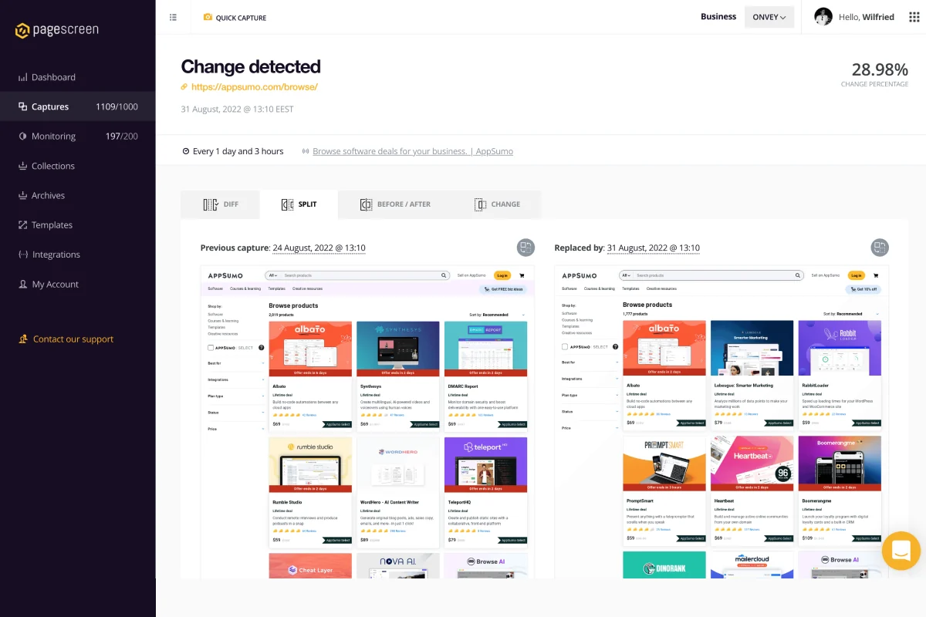
Task: Open the apps grid icon
Action: pos(914,17)
